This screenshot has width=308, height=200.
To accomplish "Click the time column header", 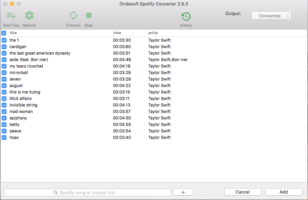I will pyautogui.click(x=129, y=33).
